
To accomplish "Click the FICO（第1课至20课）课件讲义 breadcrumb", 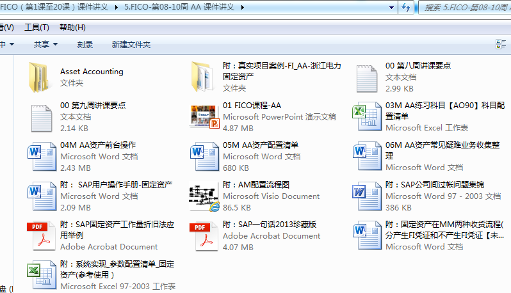I will pyautogui.click(x=54, y=7).
